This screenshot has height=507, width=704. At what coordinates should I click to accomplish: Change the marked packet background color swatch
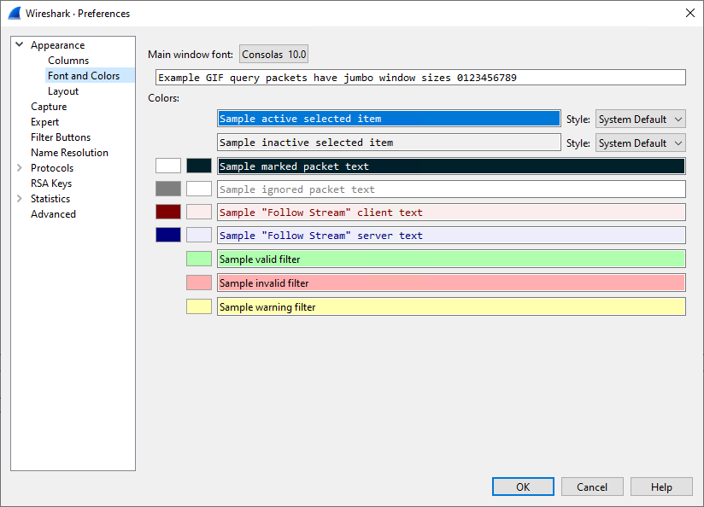coord(198,166)
